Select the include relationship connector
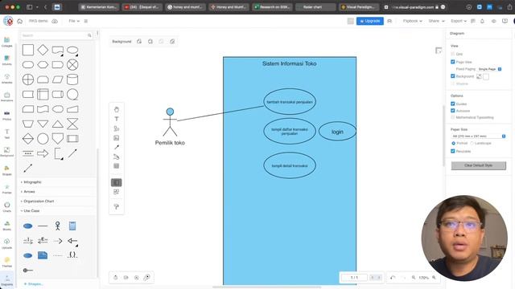The width and height of the screenshot is (515, 289). [28, 241]
